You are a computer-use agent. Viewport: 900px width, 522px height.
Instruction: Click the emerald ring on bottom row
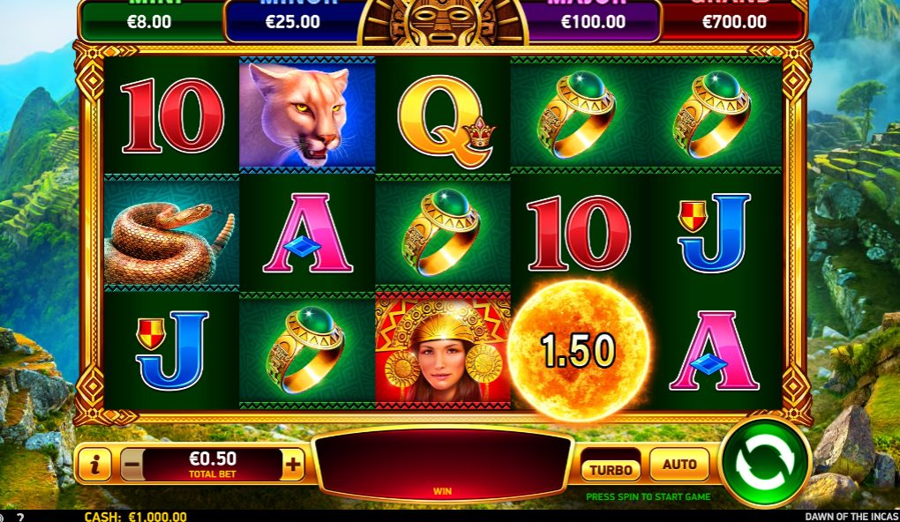click(x=307, y=350)
